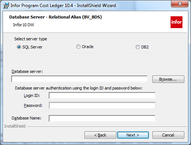The width and height of the screenshot is (191, 145).
Task: Click the Login ID label
Action: tap(32, 95)
